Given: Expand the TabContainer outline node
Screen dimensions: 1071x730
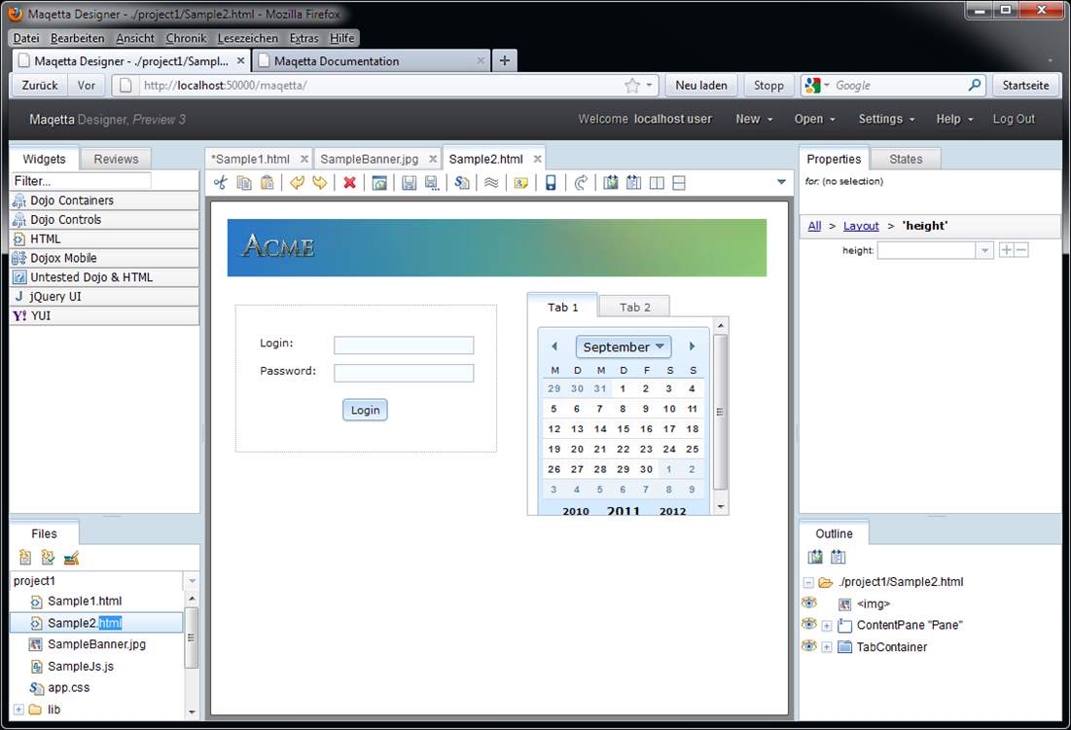Looking at the screenshot, I should [827, 647].
